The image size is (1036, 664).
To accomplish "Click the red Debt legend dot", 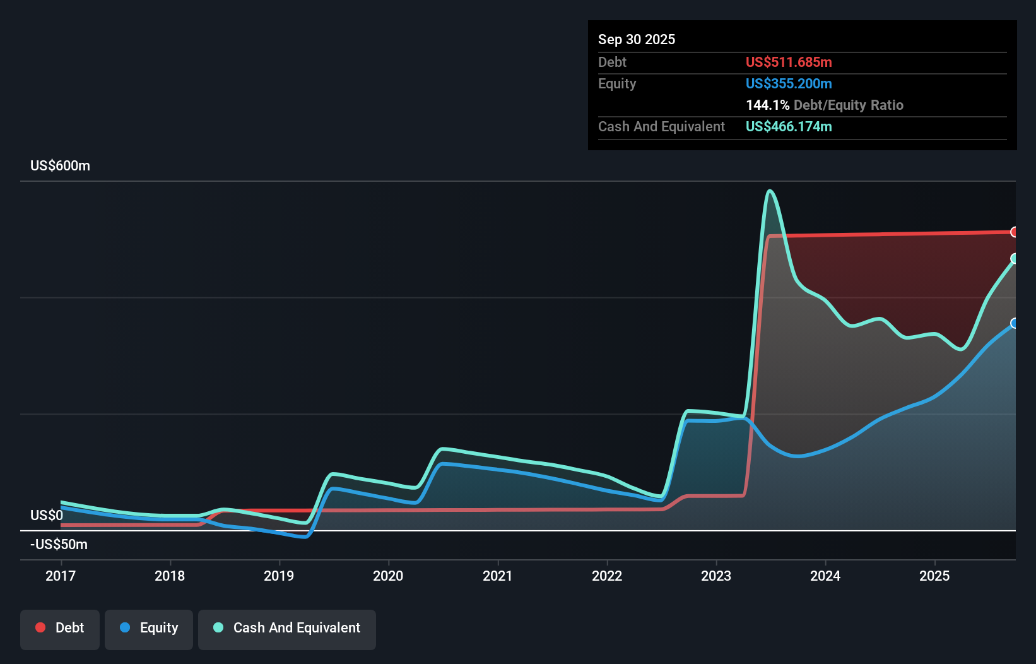I will click(40, 627).
